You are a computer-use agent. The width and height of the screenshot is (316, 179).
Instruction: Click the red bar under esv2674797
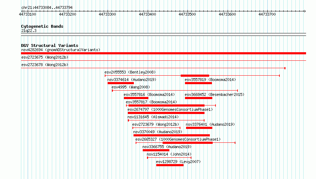tap(166, 113)
